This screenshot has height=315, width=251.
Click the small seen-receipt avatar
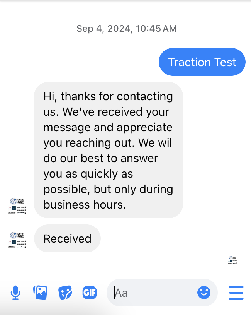coord(233,260)
